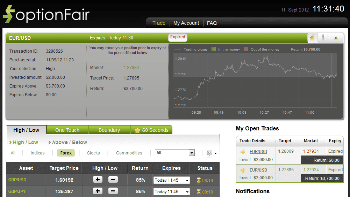350x197 pixels.
Task: Click the Expires Above value $3,700.00
Action: [x=55, y=86]
